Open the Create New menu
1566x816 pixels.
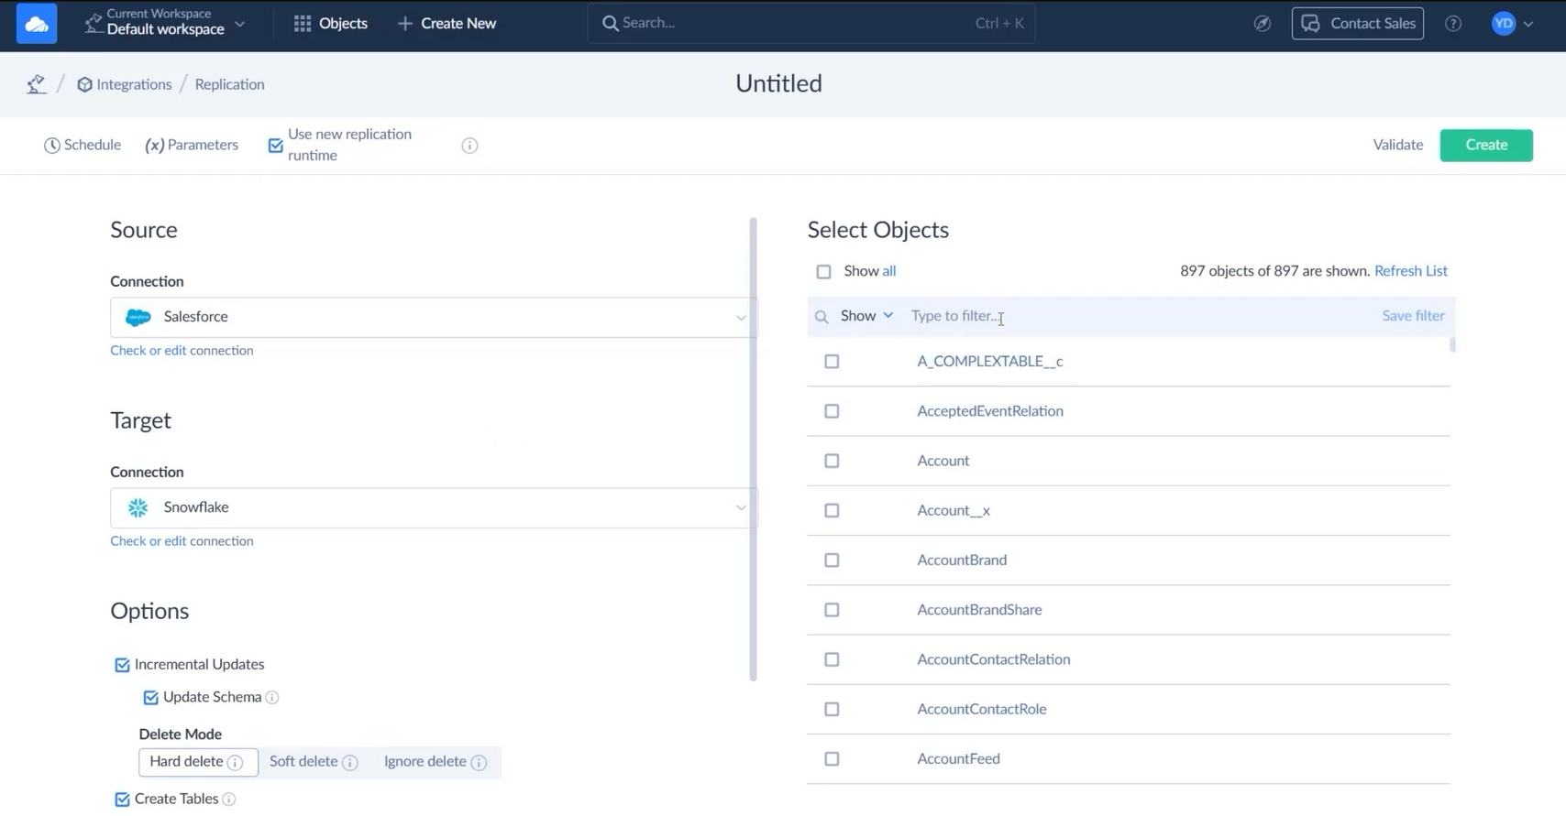(447, 24)
